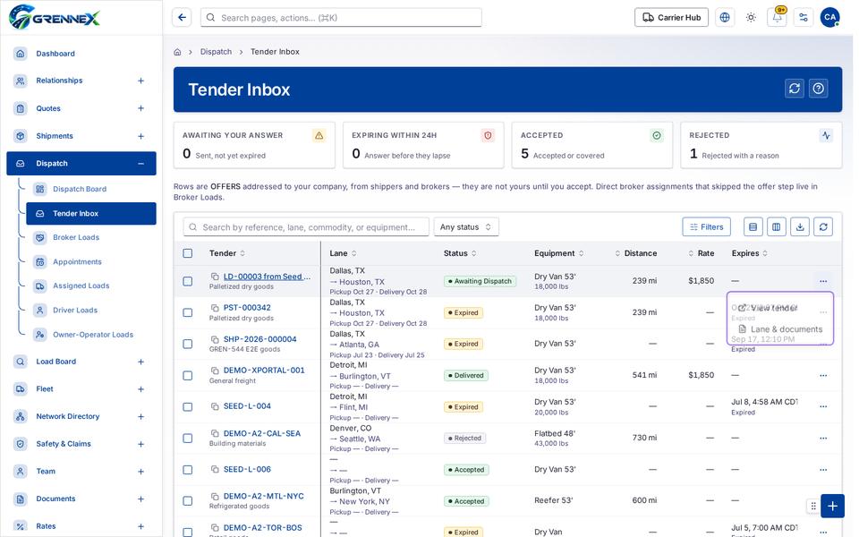Open the language globe icon
The width and height of the screenshot is (859, 537).
(725, 18)
